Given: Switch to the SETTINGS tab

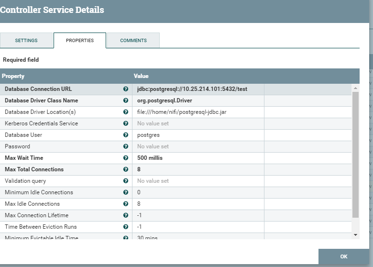Looking at the screenshot, I should click(26, 41).
